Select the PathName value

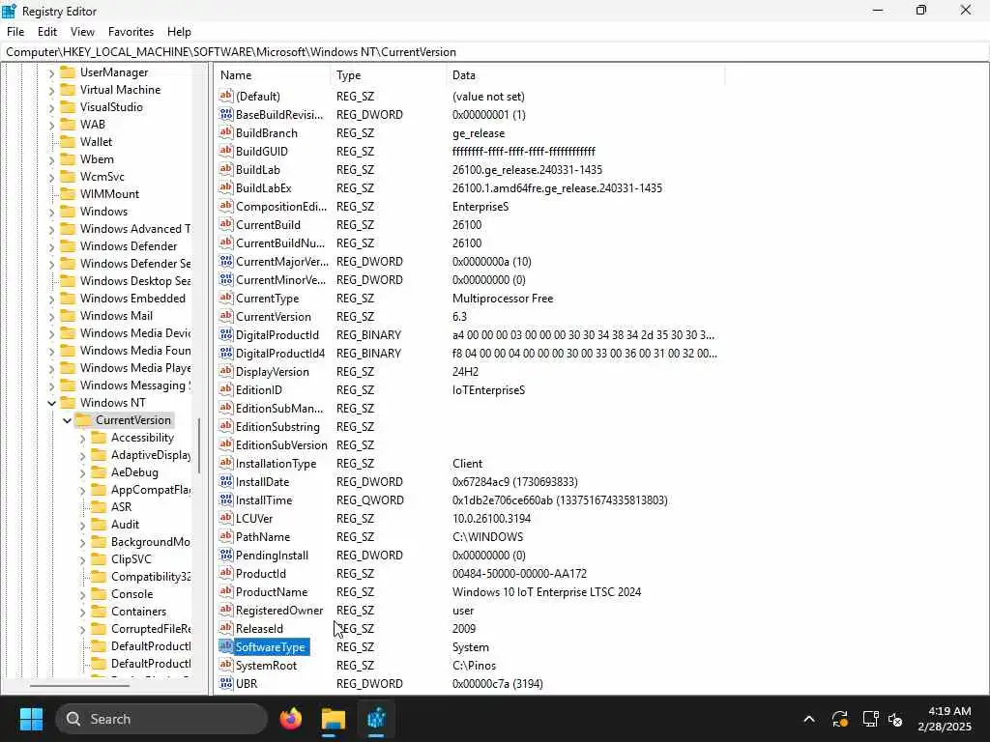click(263, 536)
